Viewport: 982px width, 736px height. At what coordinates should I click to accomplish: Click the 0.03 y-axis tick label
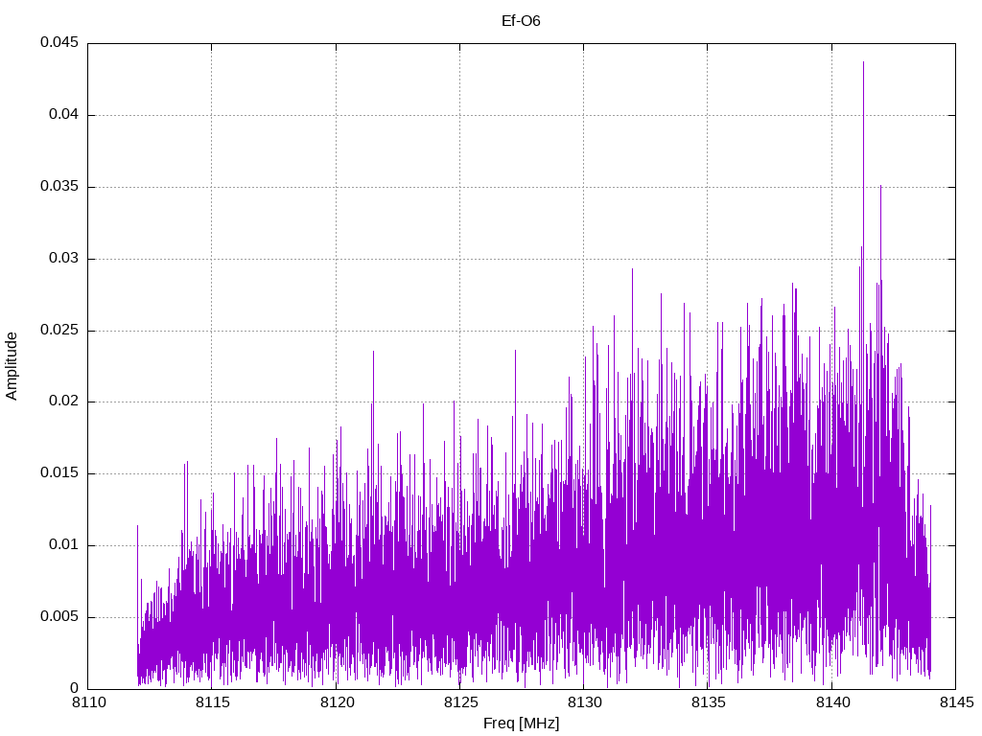(x=64, y=258)
